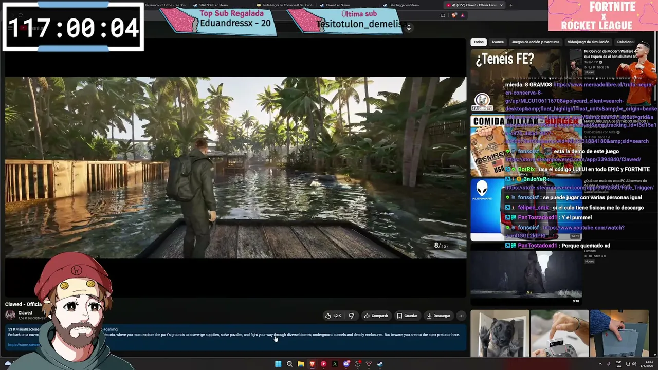The image size is (658, 370).
Task: Download the video with Descargar
Action: (x=438, y=316)
